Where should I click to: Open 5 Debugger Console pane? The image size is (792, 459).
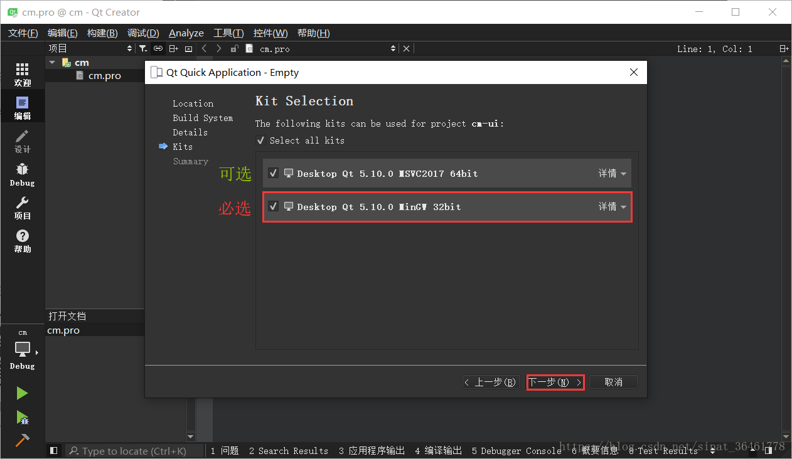pyautogui.click(x=516, y=450)
